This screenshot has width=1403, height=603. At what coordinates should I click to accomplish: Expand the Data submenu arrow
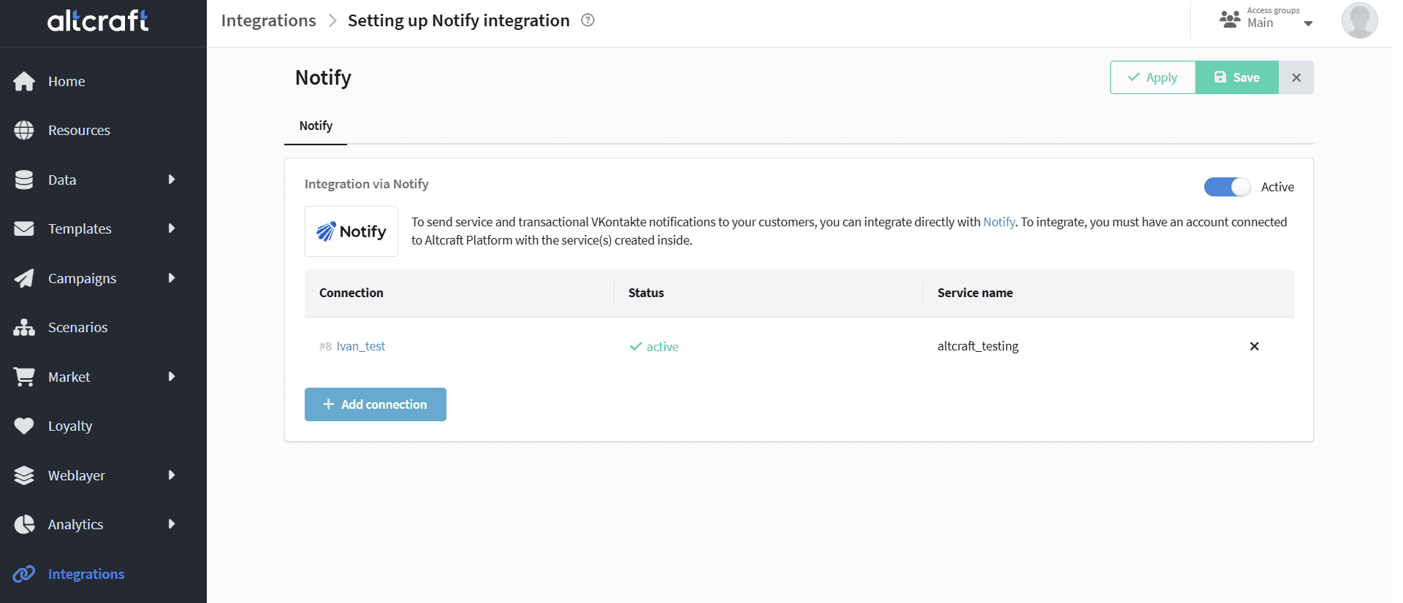172,180
